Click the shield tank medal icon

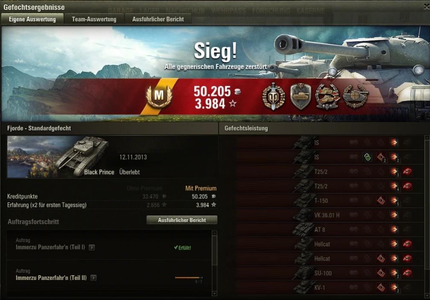click(x=301, y=96)
